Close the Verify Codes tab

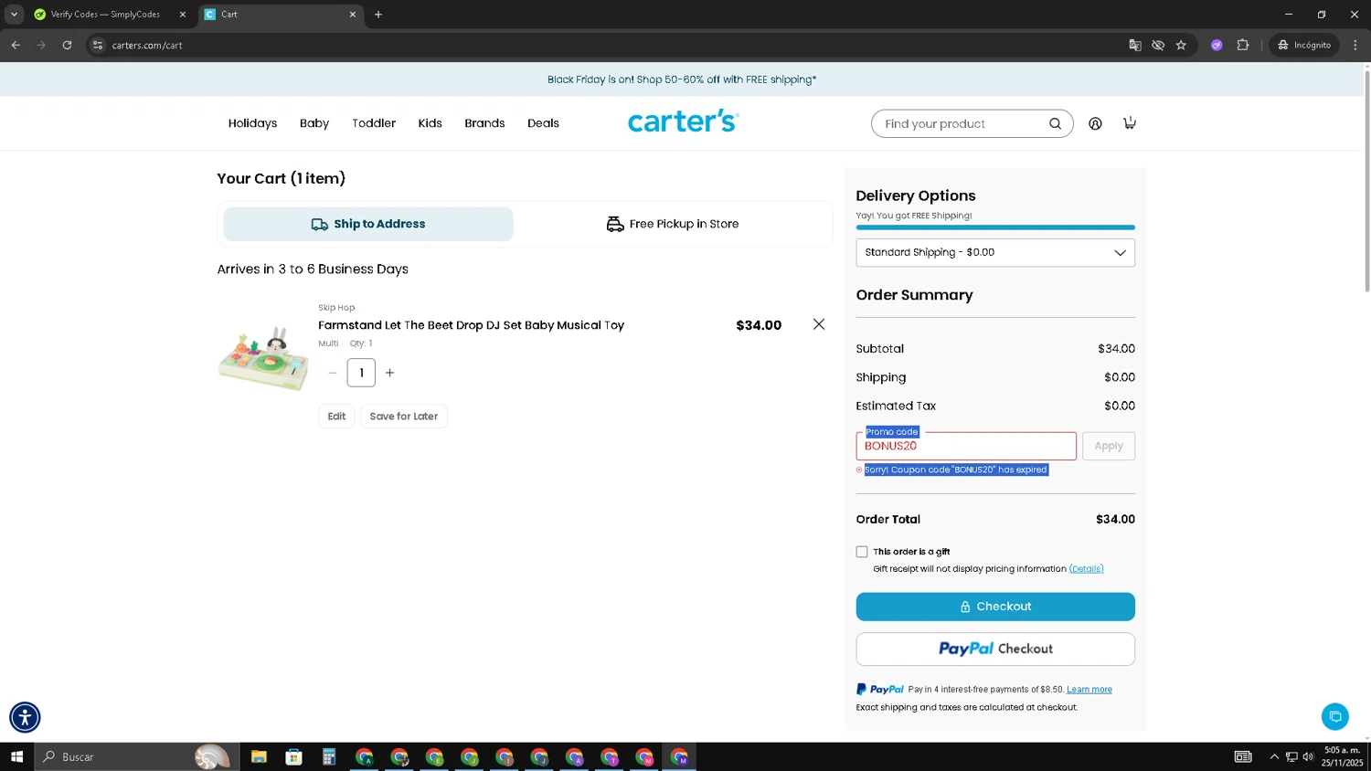point(183,15)
